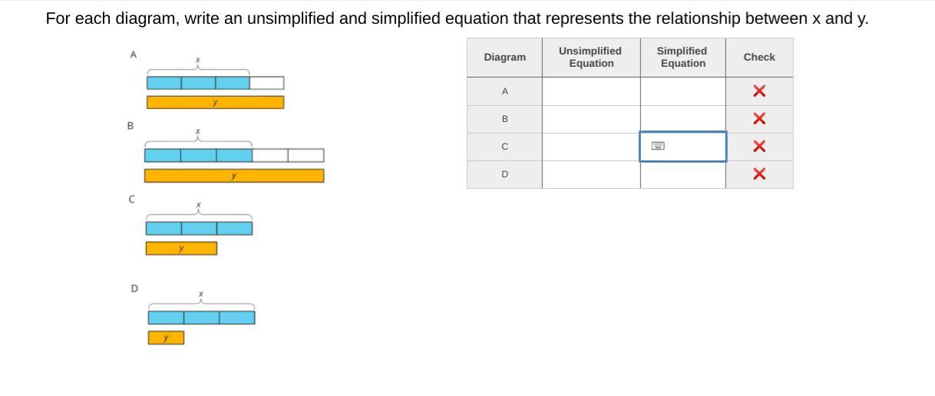Click the red X check mark for row B
Image resolution: width=935 pixels, height=396 pixels.
point(759,119)
